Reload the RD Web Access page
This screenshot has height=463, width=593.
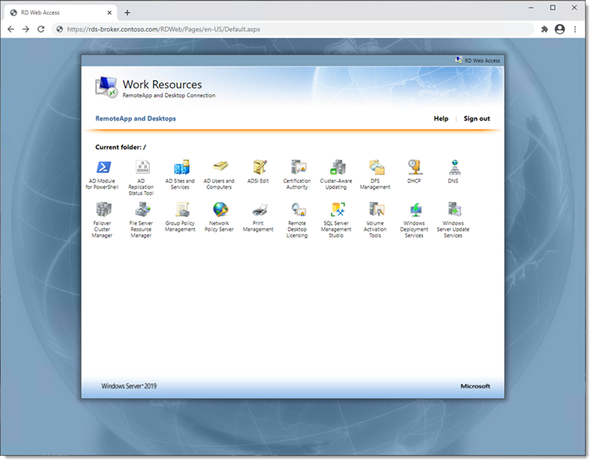click(x=41, y=29)
